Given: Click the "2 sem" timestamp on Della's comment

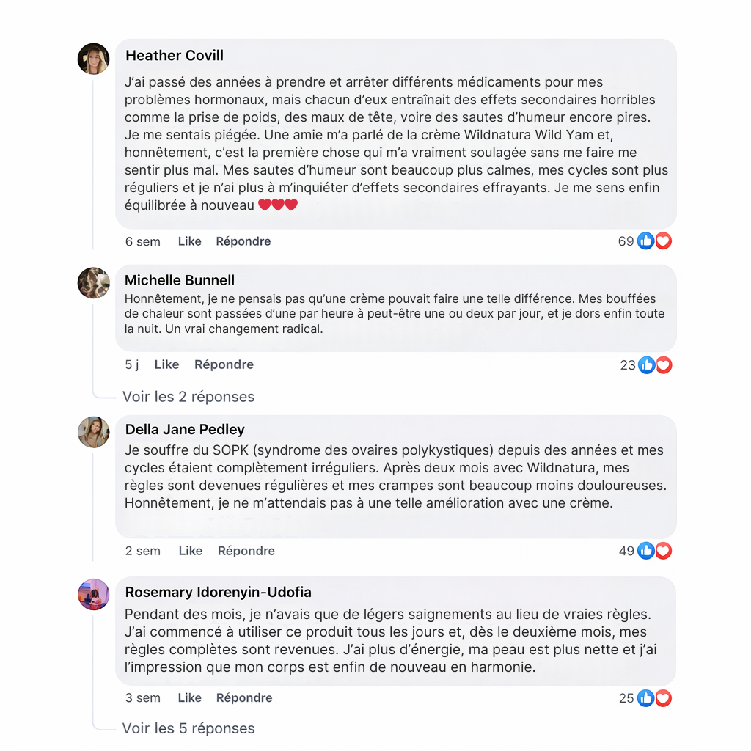Looking at the screenshot, I should (x=143, y=551).
